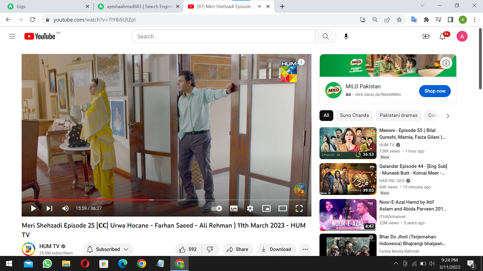The image size is (483, 271).
Task: Skip to next video
Action: 49,208
